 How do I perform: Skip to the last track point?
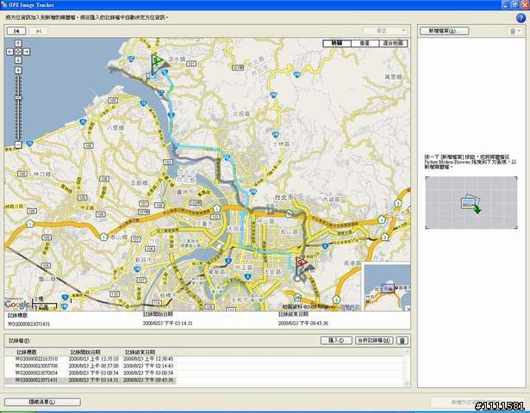click(x=39, y=31)
